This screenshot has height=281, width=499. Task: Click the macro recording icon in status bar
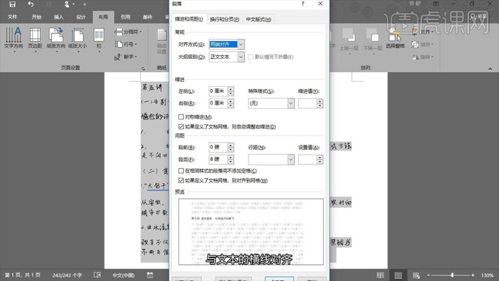[150, 275]
